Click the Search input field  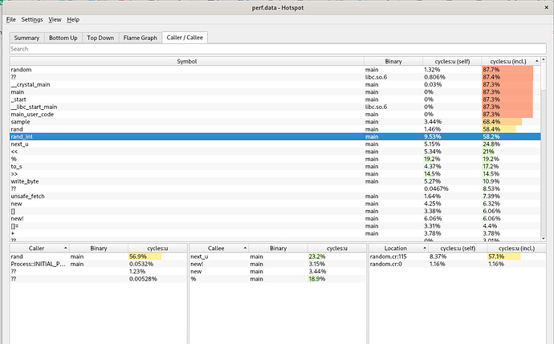click(x=278, y=49)
